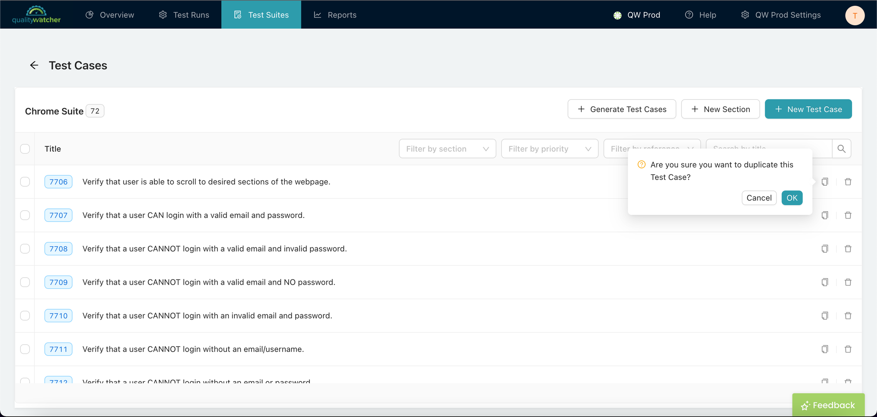Click the qualitywatcher logo
Image resolution: width=877 pixels, height=417 pixels.
pos(36,15)
